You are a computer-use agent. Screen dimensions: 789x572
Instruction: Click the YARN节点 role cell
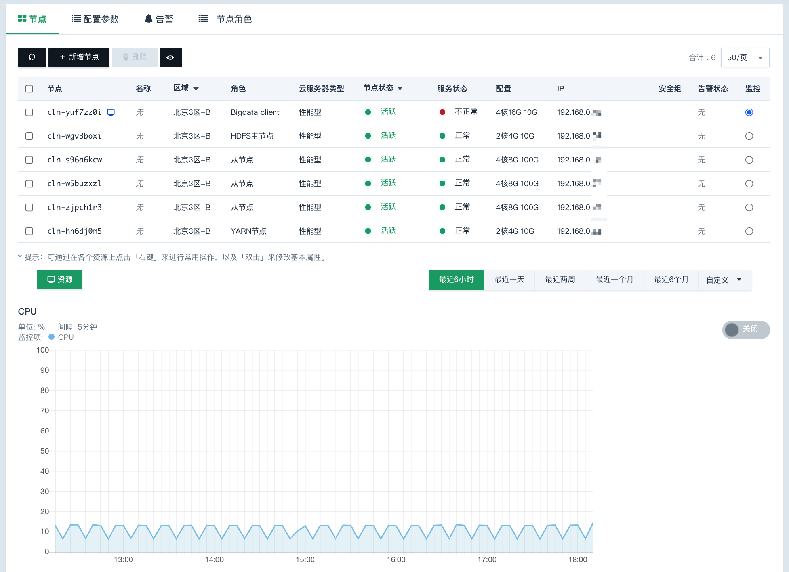[248, 231]
